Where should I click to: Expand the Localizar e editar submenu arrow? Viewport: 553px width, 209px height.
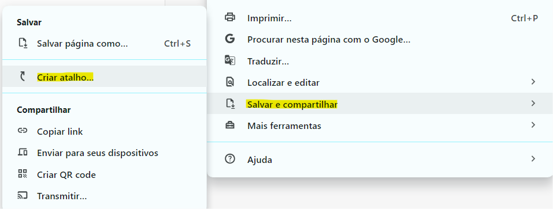pyautogui.click(x=533, y=82)
